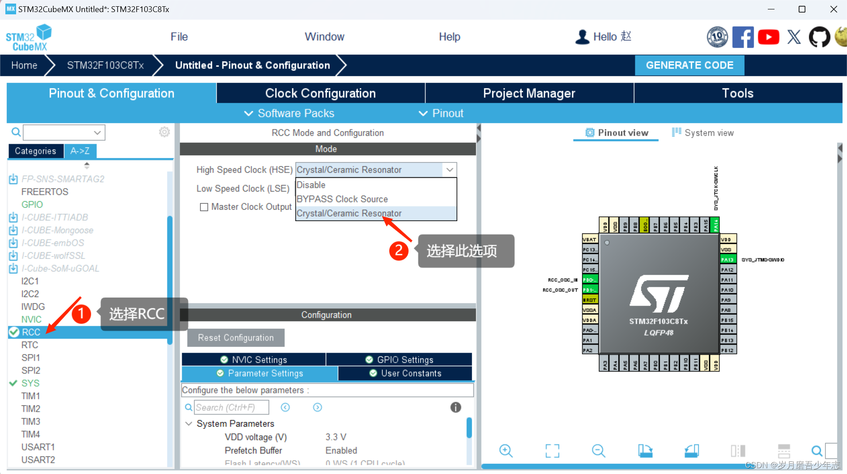Switch to the A->Z tab
This screenshot has width=847, height=474.
[80, 151]
